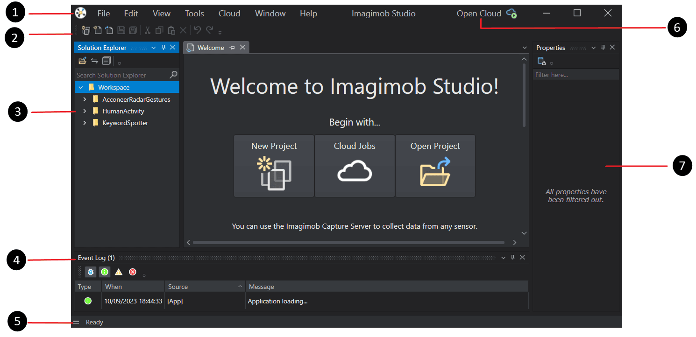The width and height of the screenshot is (696, 337).
Task: Click the pin icon on Welcome tab
Action: [232, 48]
